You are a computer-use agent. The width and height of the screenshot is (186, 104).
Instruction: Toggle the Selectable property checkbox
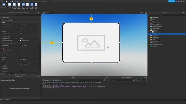pyautogui.click(x=21, y=69)
